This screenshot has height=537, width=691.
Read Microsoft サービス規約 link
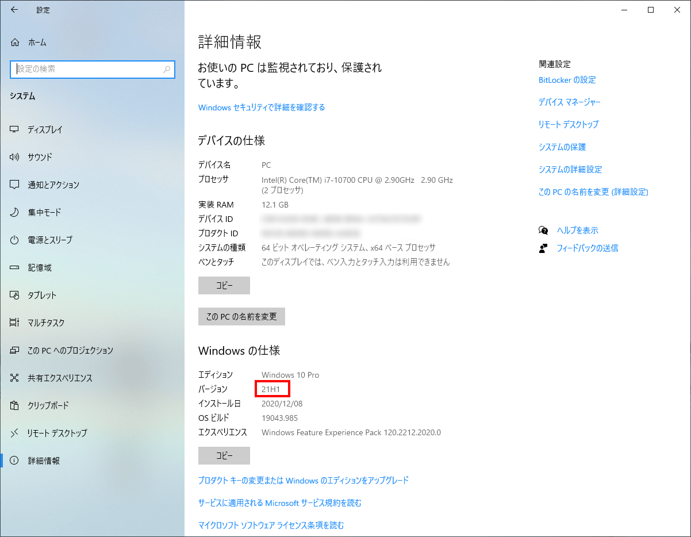[x=280, y=503]
